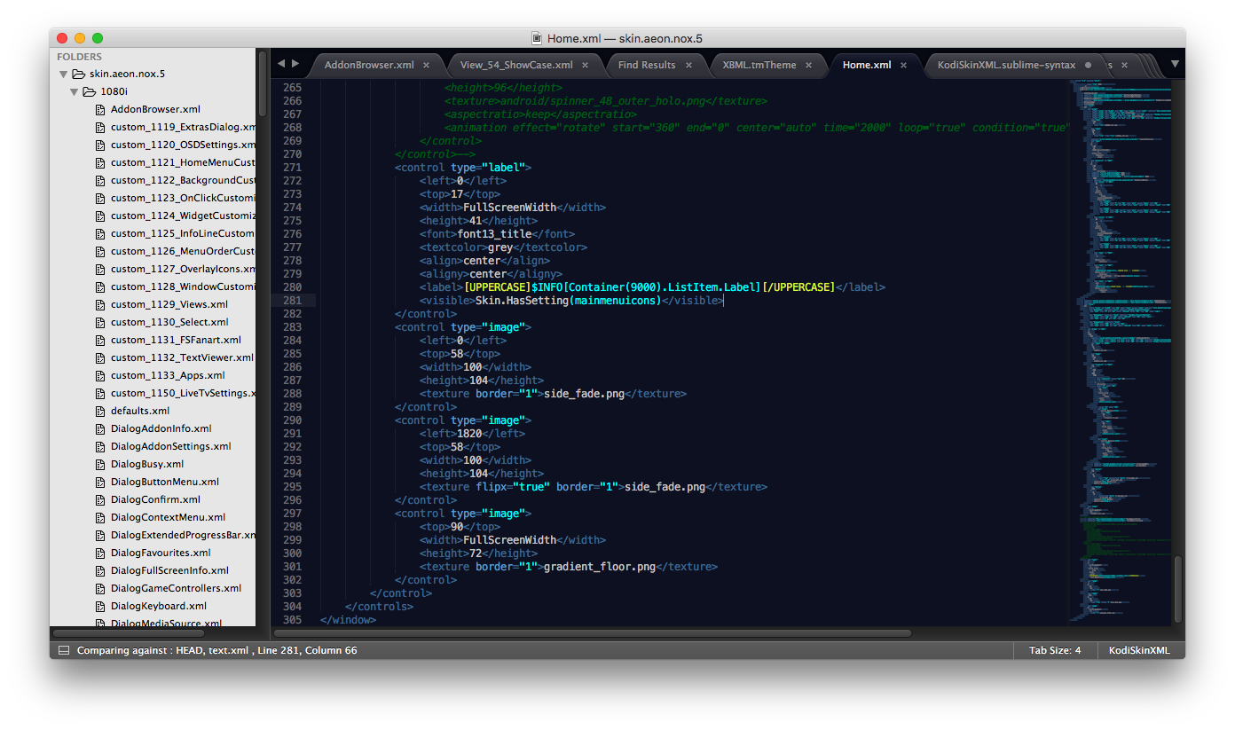Click file icon beside DialogBusy.xml
This screenshot has height=730, width=1235.
[100, 464]
